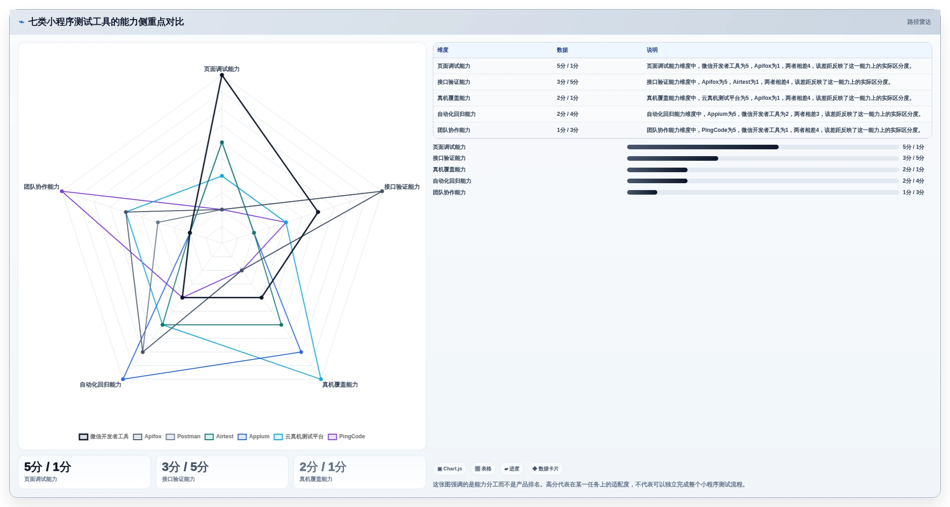Click the 自动化回归能力 progress bar
The width and height of the screenshot is (950, 507).
coord(763,181)
